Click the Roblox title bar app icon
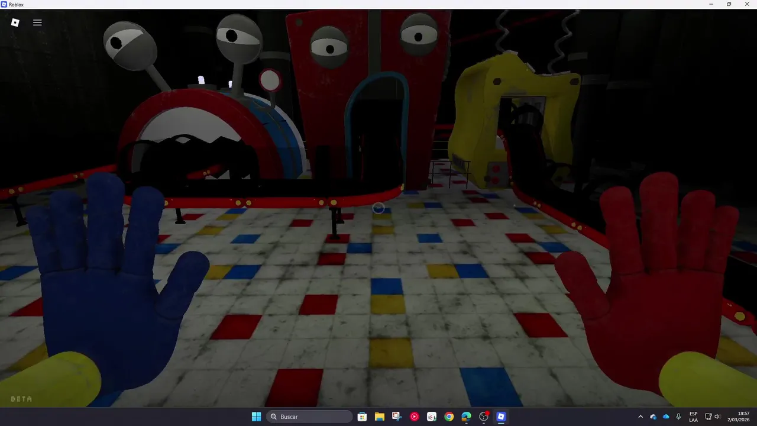Image resolution: width=757 pixels, height=426 pixels. click(x=4, y=4)
